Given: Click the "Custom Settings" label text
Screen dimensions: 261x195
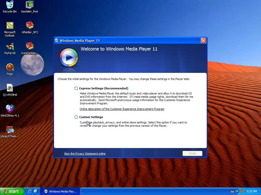Looking at the screenshot, I should pos(91,117).
